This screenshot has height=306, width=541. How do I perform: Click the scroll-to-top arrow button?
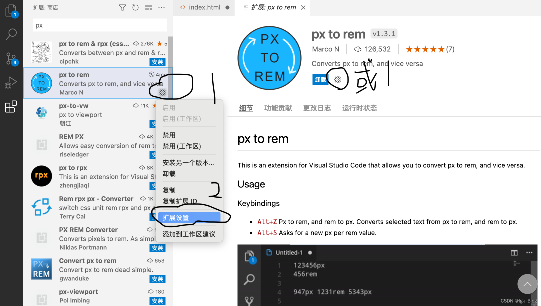point(527,284)
